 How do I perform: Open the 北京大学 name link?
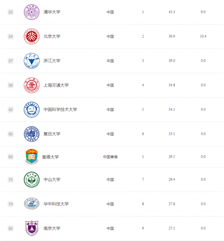click(x=52, y=36)
